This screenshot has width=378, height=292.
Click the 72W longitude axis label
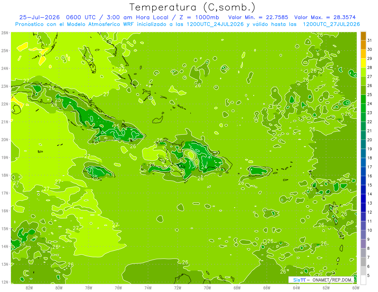click(x=178, y=288)
